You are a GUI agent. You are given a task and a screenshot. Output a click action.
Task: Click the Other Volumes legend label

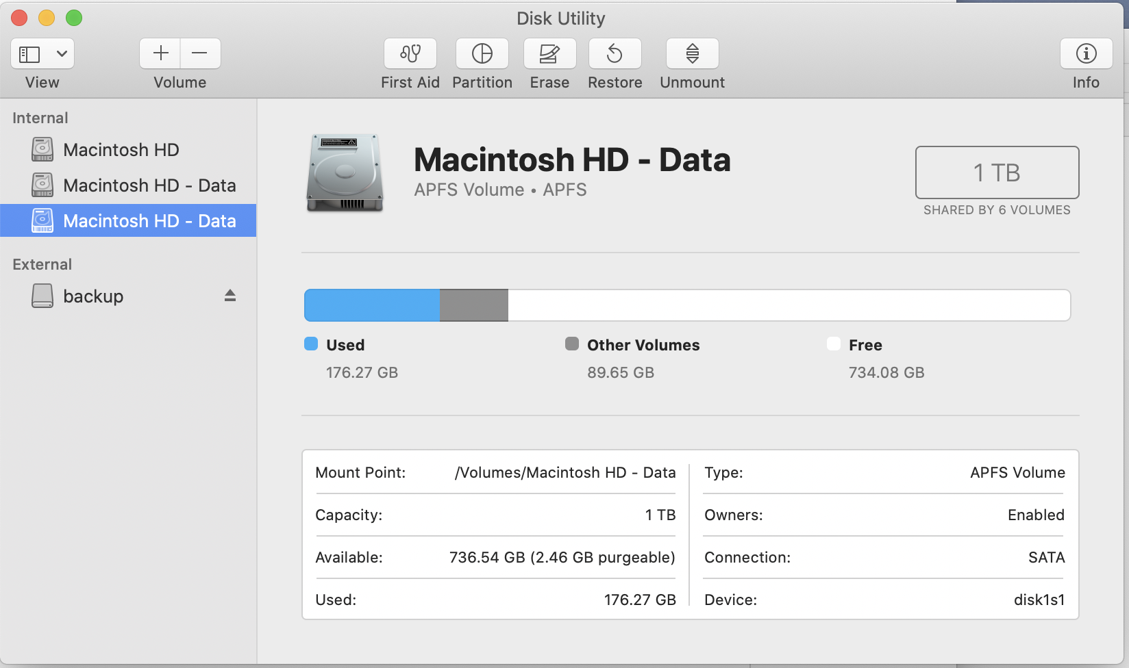(643, 345)
